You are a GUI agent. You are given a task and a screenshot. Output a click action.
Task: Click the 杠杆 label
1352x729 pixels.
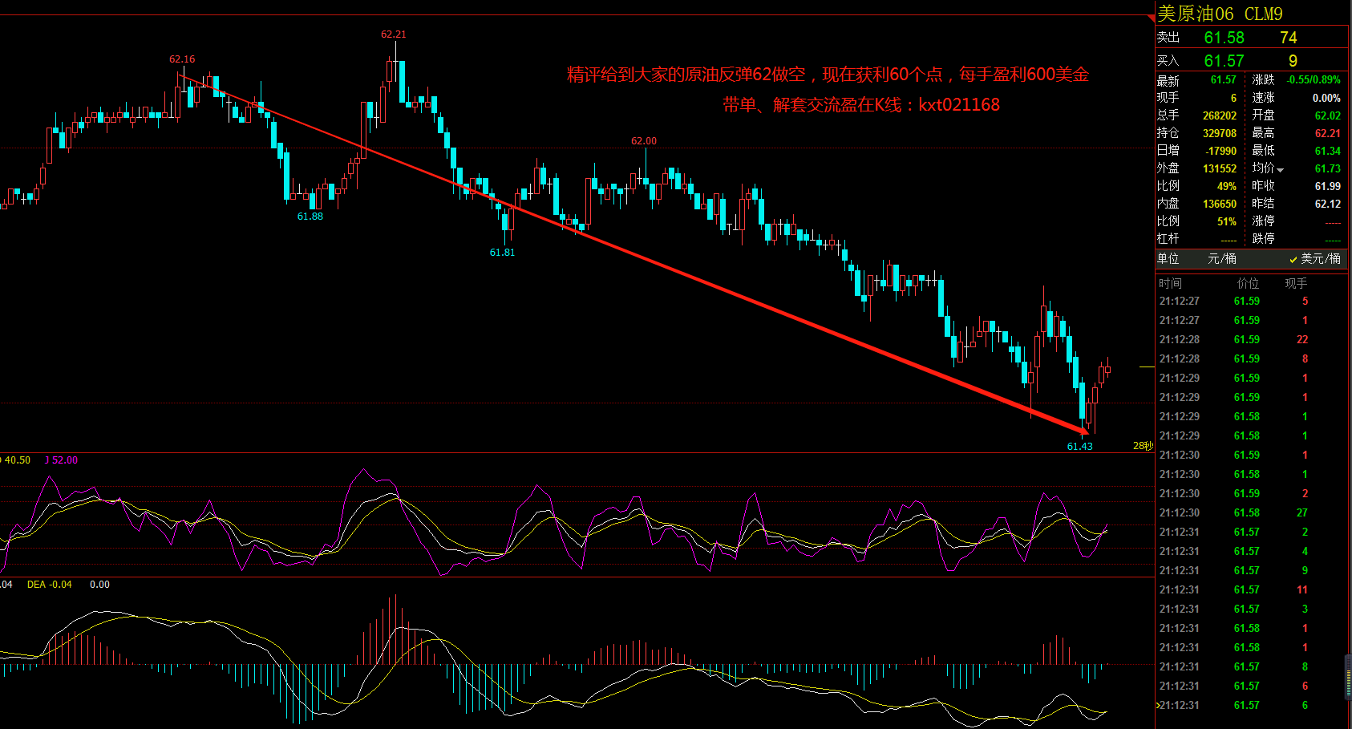1168,239
